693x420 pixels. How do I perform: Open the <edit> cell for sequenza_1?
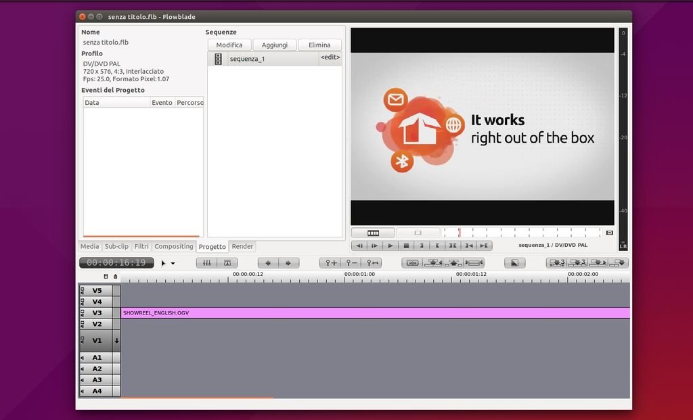[x=330, y=58]
